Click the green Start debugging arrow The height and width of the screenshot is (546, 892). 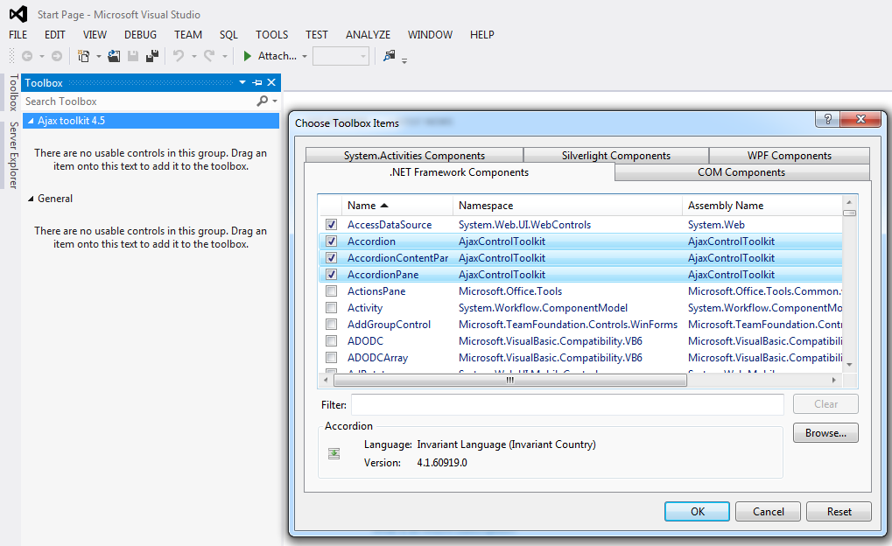click(248, 56)
